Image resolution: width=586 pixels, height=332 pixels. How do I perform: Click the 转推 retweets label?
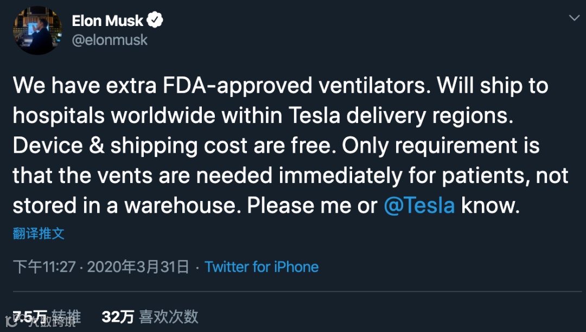tap(67, 316)
